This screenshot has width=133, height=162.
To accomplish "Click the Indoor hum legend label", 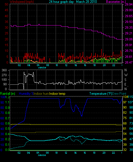I will tap(41, 94).
